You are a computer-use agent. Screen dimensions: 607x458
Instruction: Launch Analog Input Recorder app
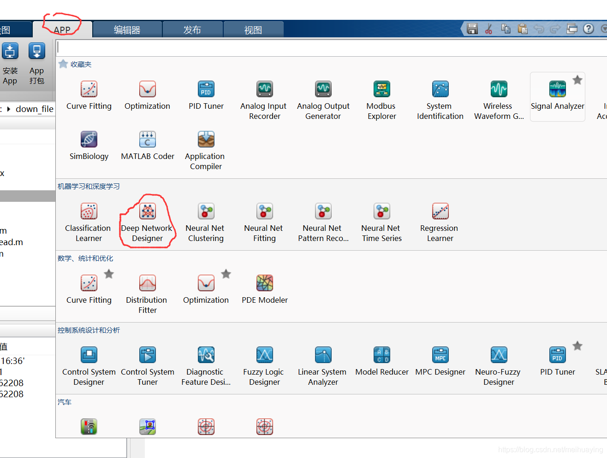pos(264,100)
